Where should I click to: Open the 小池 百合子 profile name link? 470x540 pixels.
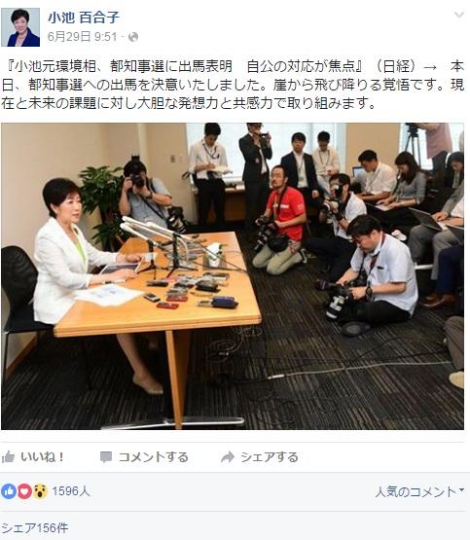pos(84,18)
